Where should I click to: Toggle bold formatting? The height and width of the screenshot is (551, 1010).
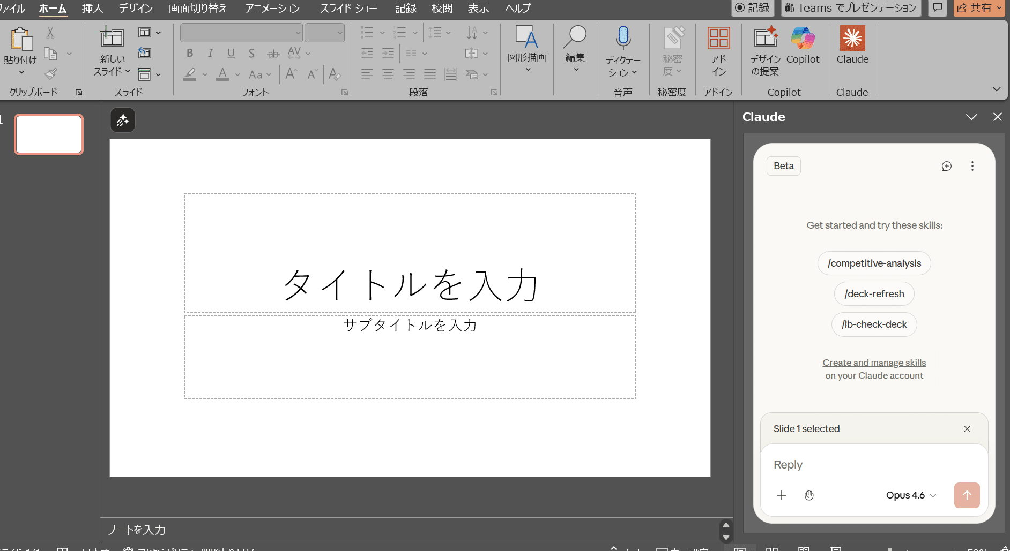click(x=190, y=53)
